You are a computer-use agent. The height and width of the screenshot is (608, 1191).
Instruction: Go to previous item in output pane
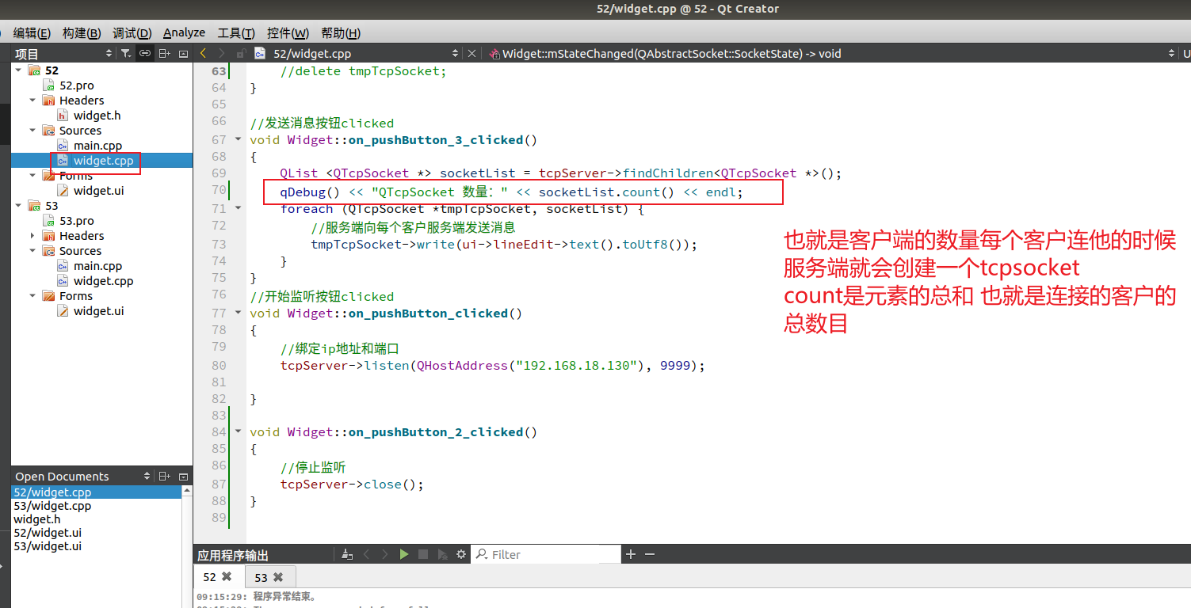click(366, 554)
